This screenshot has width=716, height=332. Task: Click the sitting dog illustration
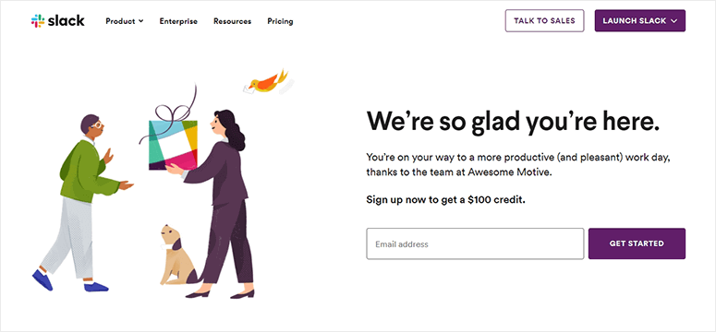[x=178, y=255]
